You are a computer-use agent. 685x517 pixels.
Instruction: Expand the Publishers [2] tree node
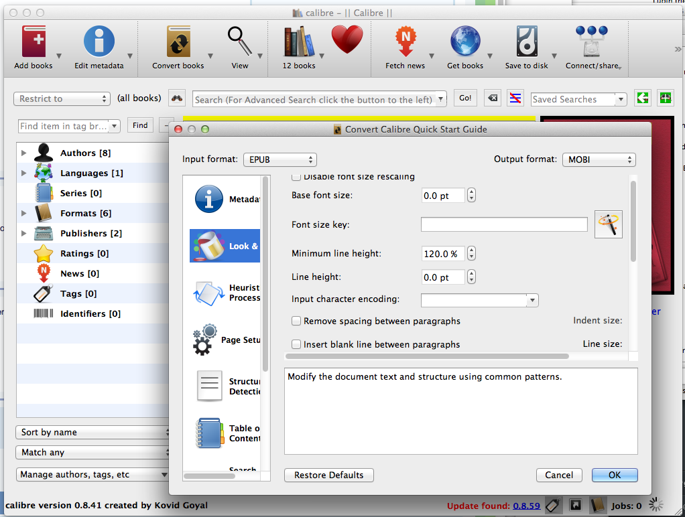click(x=24, y=233)
